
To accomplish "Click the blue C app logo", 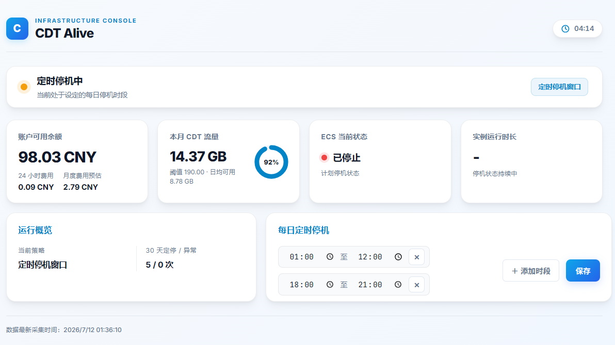I will [17, 28].
